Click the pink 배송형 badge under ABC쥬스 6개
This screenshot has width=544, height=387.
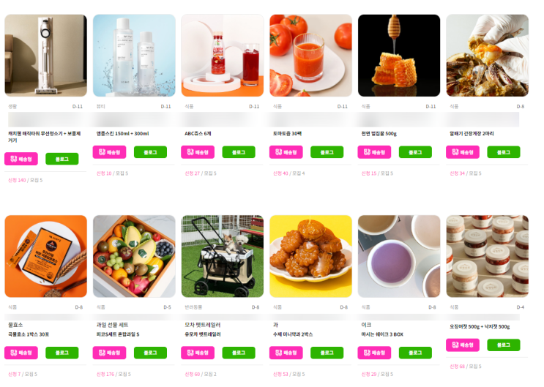(198, 152)
